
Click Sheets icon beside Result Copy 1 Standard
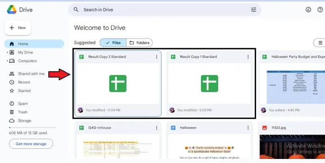coord(173,57)
